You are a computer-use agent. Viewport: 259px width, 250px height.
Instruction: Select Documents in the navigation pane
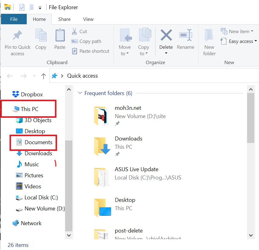(38, 142)
